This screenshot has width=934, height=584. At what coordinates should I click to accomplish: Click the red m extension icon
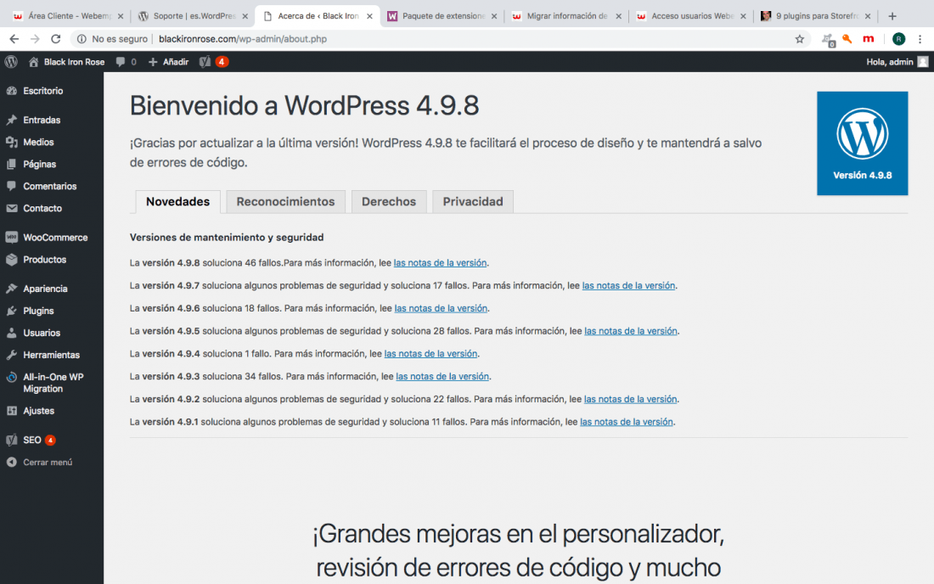pyautogui.click(x=869, y=39)
